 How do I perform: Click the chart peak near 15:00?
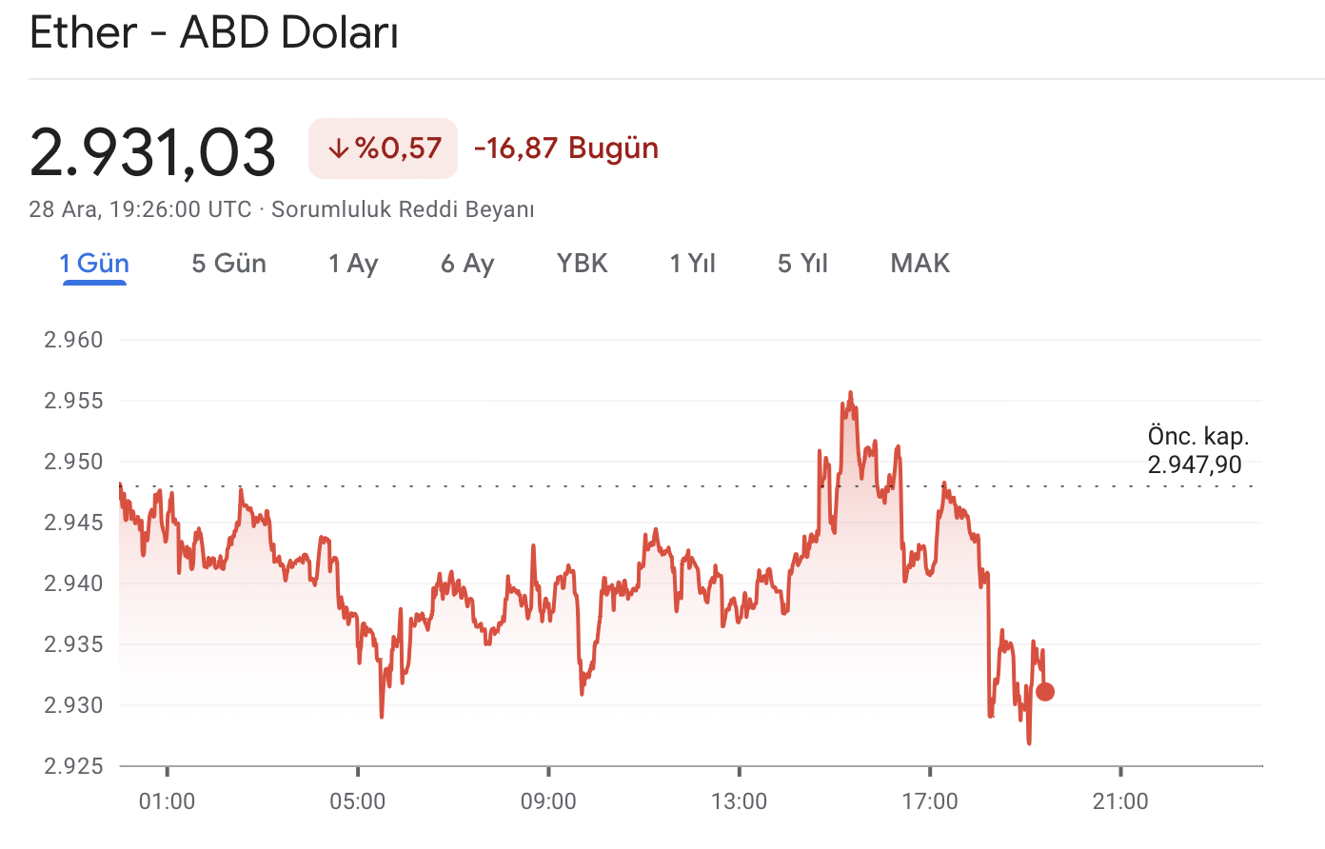point(850,393)
